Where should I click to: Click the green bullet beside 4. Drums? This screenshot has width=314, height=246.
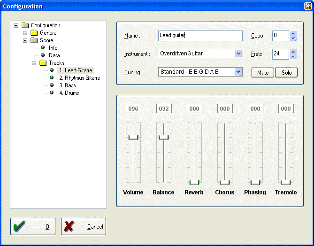52,93
